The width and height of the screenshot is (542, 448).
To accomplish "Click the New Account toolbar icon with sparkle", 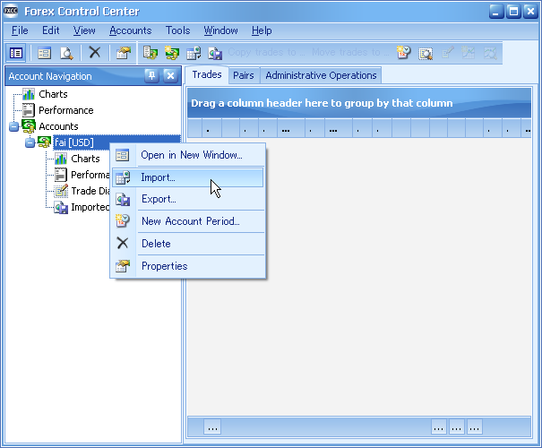I will tap(172, 53).
